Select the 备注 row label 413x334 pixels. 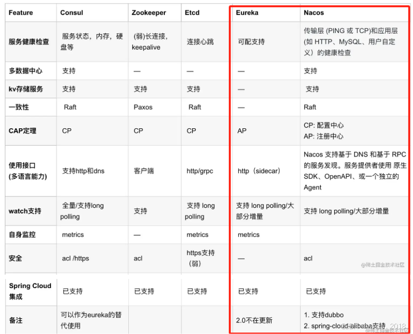pos(16,320)
